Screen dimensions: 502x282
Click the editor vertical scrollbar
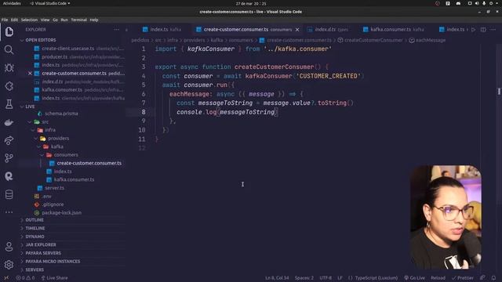click(499, 92)
